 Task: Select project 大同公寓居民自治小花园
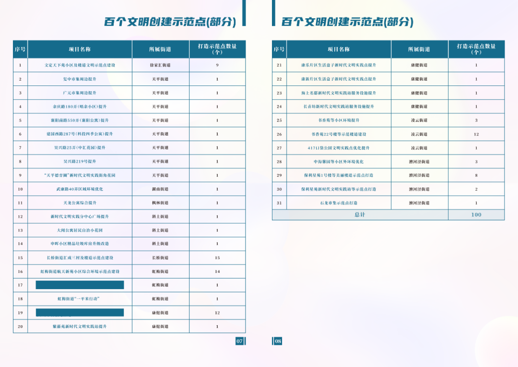coord(80,230)
